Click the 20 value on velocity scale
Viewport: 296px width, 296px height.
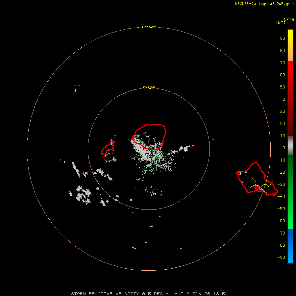(283, 124)
